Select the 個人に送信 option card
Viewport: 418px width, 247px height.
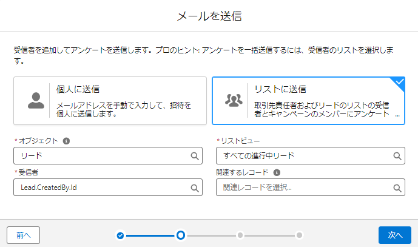(x=110, y=101)
